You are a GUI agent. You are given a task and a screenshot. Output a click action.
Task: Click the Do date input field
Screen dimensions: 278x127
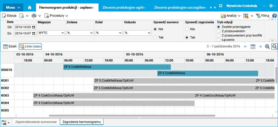(x=25, y=33)
